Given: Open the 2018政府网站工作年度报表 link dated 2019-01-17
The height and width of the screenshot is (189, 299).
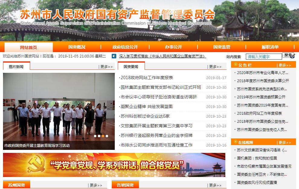Looking at the screenshot, I should coord(146,78).
